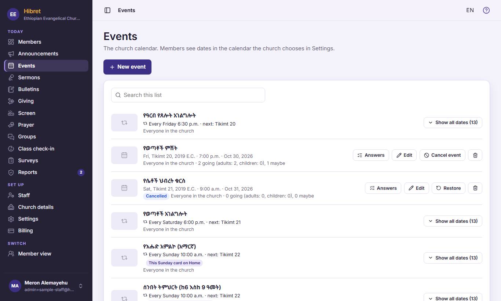Open Answers for የወጣቶች ምሽት
501x301 pixels.
click(371, 155)
